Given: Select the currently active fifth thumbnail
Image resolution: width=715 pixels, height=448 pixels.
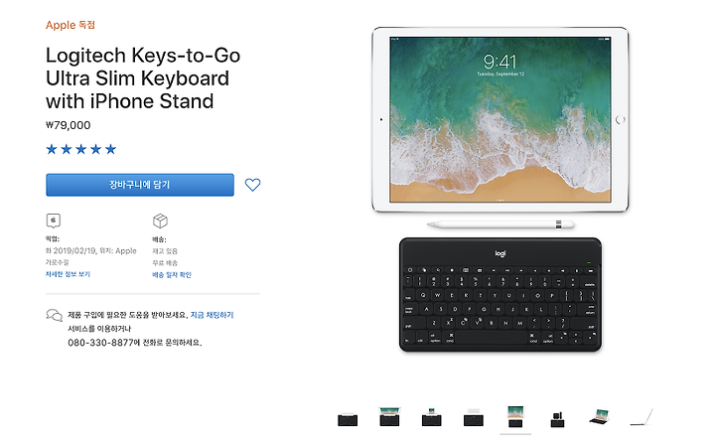Looking at the screenshot, I should pyautogui.click(x=515, y=417).
